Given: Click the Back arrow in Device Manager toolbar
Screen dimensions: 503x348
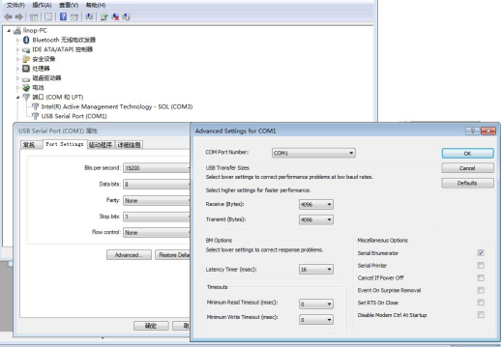Looking at the screenshot, I should 8,16.
